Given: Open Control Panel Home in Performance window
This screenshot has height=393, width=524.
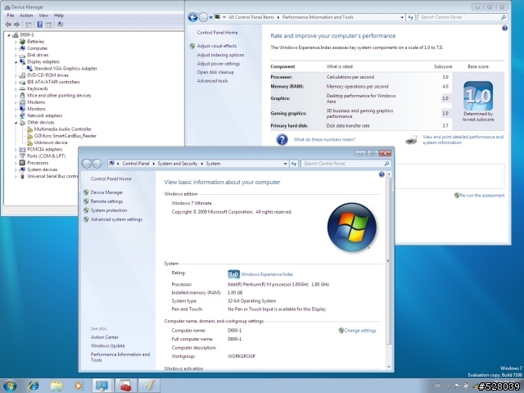Looking at the screenshot, I should [x=217, y=33].
